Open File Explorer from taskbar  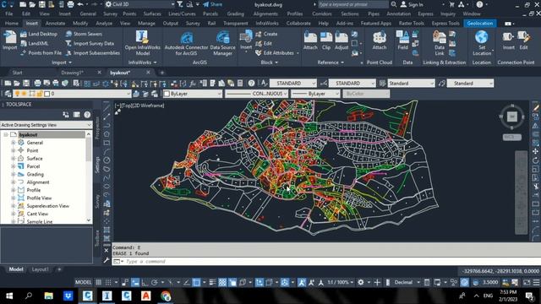pyautogui.click(x=49, y=296)
